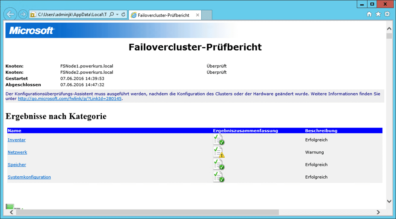Screen dimensions: 396x219
Task: Open the Home icon in toolbar
Action: click(369, 14)
